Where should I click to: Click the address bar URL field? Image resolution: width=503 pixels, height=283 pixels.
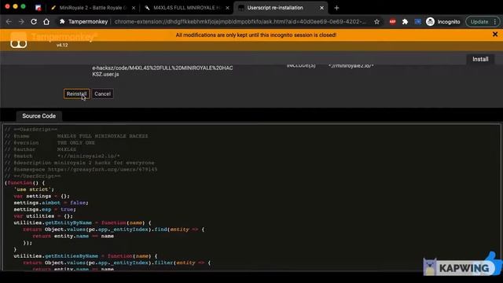pyautogui.click(x=240, y=22)
